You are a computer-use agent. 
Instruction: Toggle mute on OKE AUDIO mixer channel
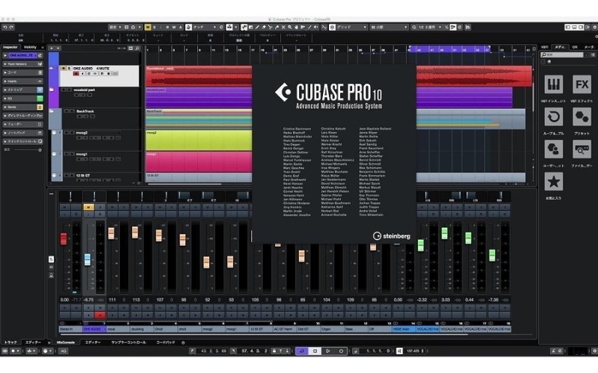(88, 207)
